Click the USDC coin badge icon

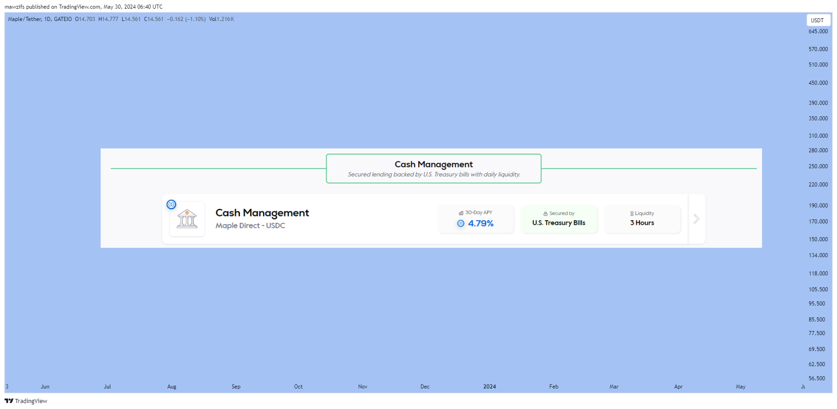(x=171, y=204)
